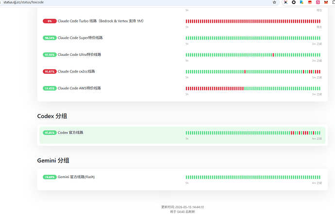Click the 74.69% Gemini Flash badge
335x216 pixels.
click(50, 177)
